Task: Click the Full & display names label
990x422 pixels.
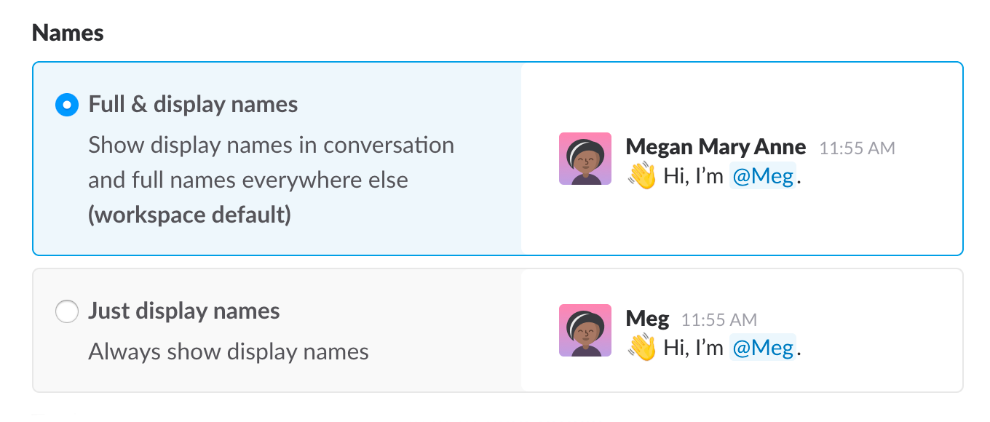Action: click(x=193, y=105)
